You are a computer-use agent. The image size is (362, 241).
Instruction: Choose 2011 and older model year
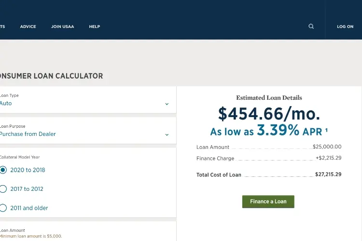(x=29, y=208)
